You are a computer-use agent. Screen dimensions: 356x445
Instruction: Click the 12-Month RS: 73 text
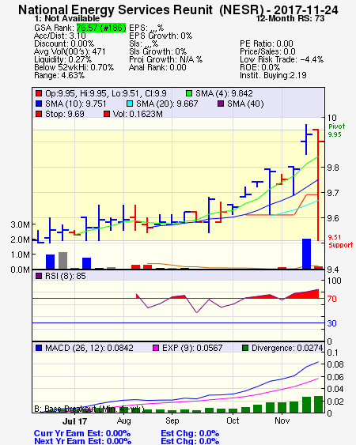click(x=290, y=18)
